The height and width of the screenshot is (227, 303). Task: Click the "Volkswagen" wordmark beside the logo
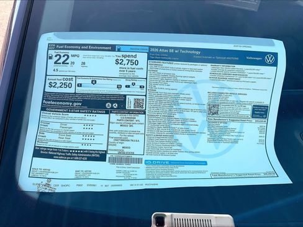(254, 58)
